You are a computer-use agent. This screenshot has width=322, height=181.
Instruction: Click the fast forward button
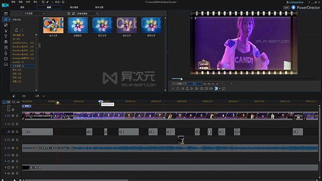pos(197,89)
